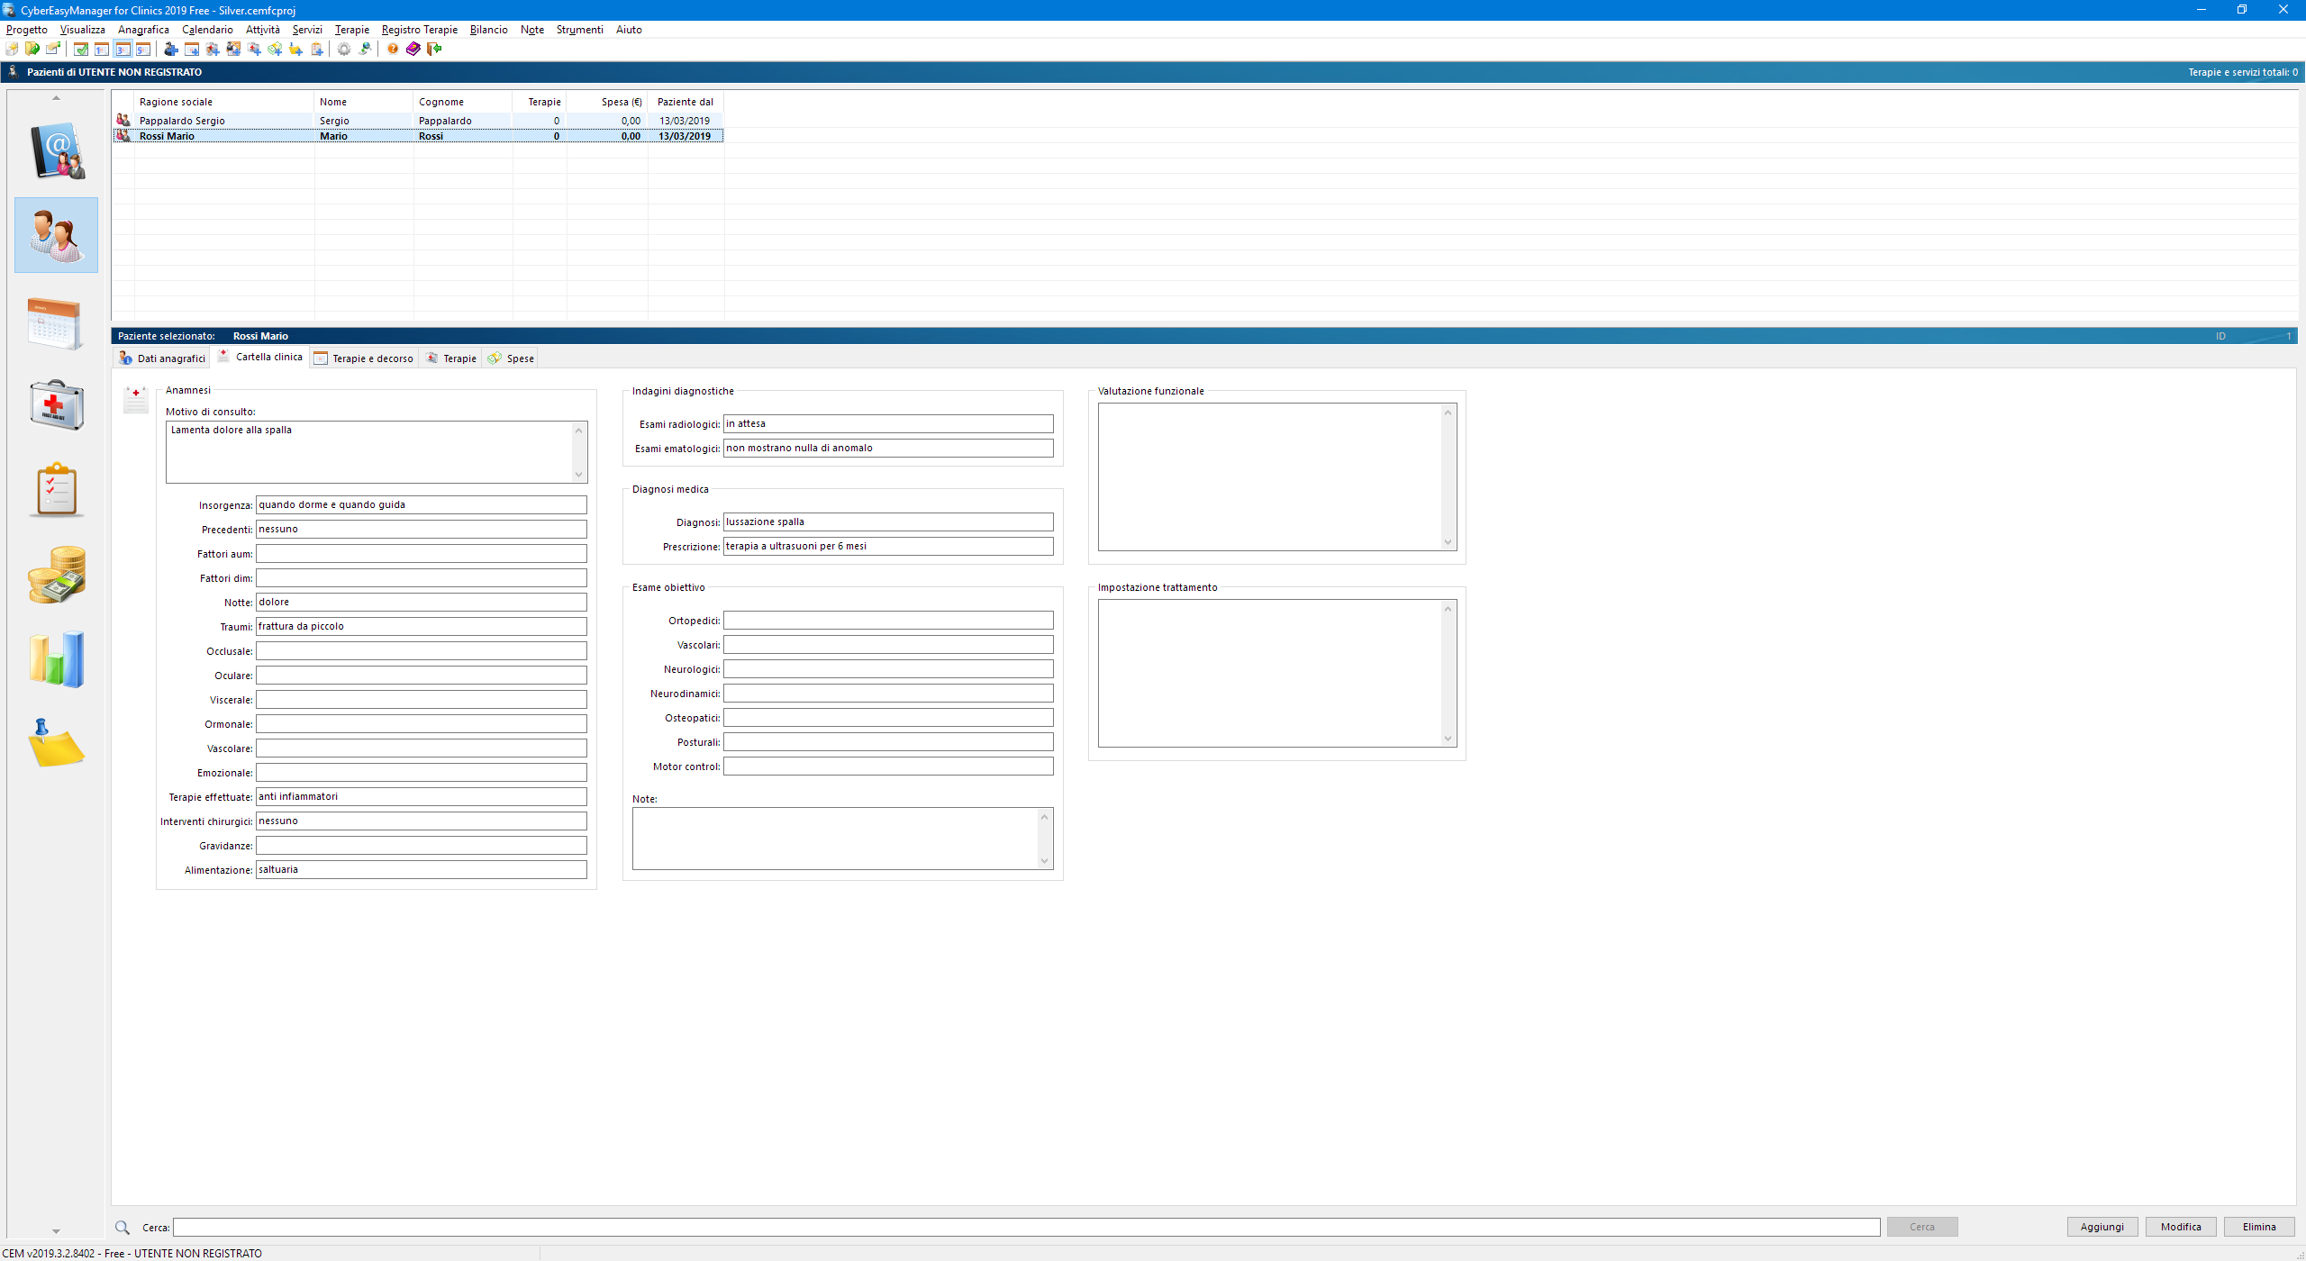The image size is (2306, 1261).
Task: Click the online update globe icon
Action: click(x=365, y=49)
